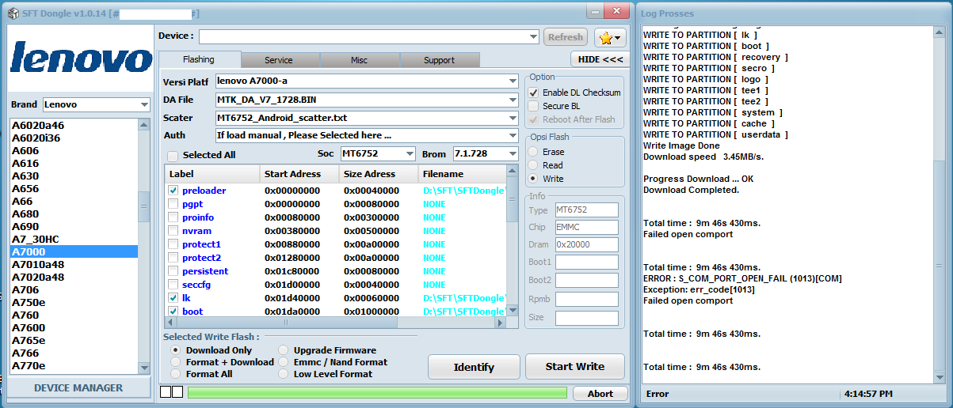Image resolution: width=953 pixels, height=408 pixels.
Task: Check the nvram partition checkbox
Action: point(173,231)
